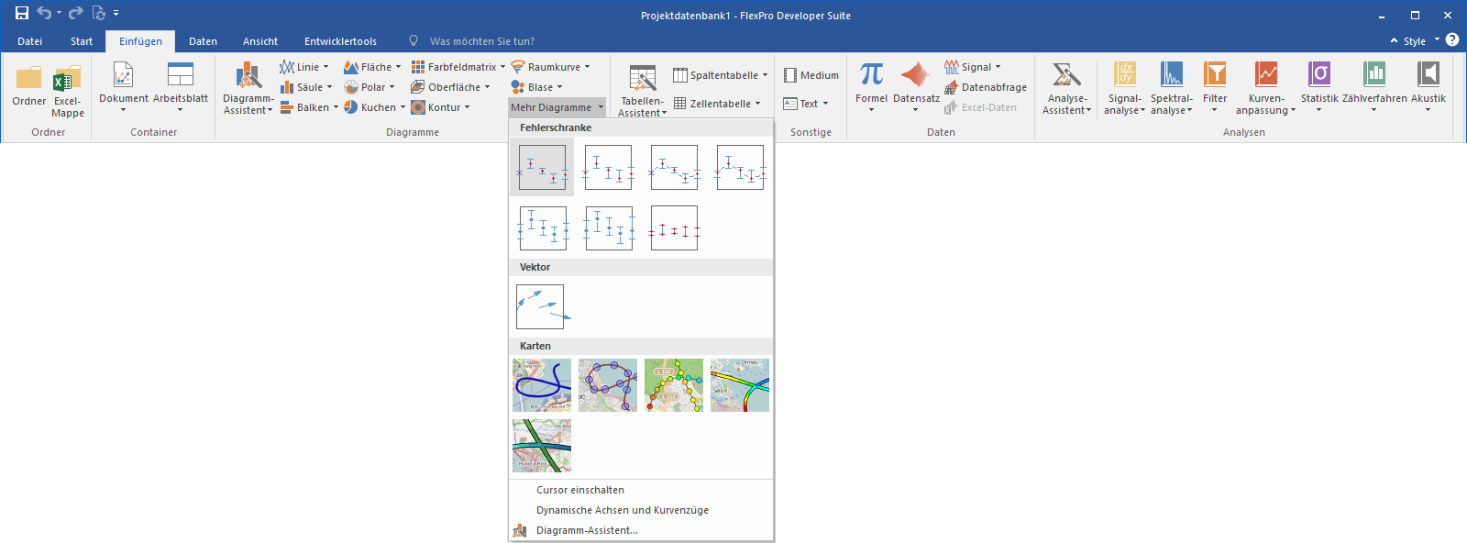Open Help question mark icon
The image size is (1467, 543).
point(1452,39)
